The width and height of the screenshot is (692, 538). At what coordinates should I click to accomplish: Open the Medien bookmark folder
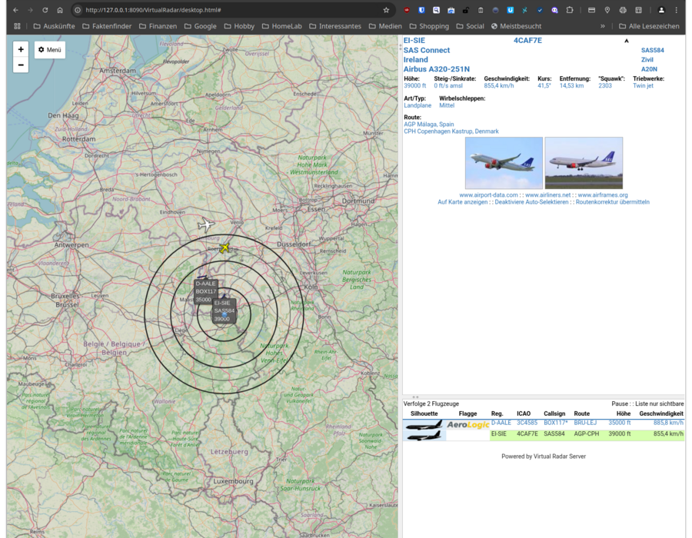[385, 26]
